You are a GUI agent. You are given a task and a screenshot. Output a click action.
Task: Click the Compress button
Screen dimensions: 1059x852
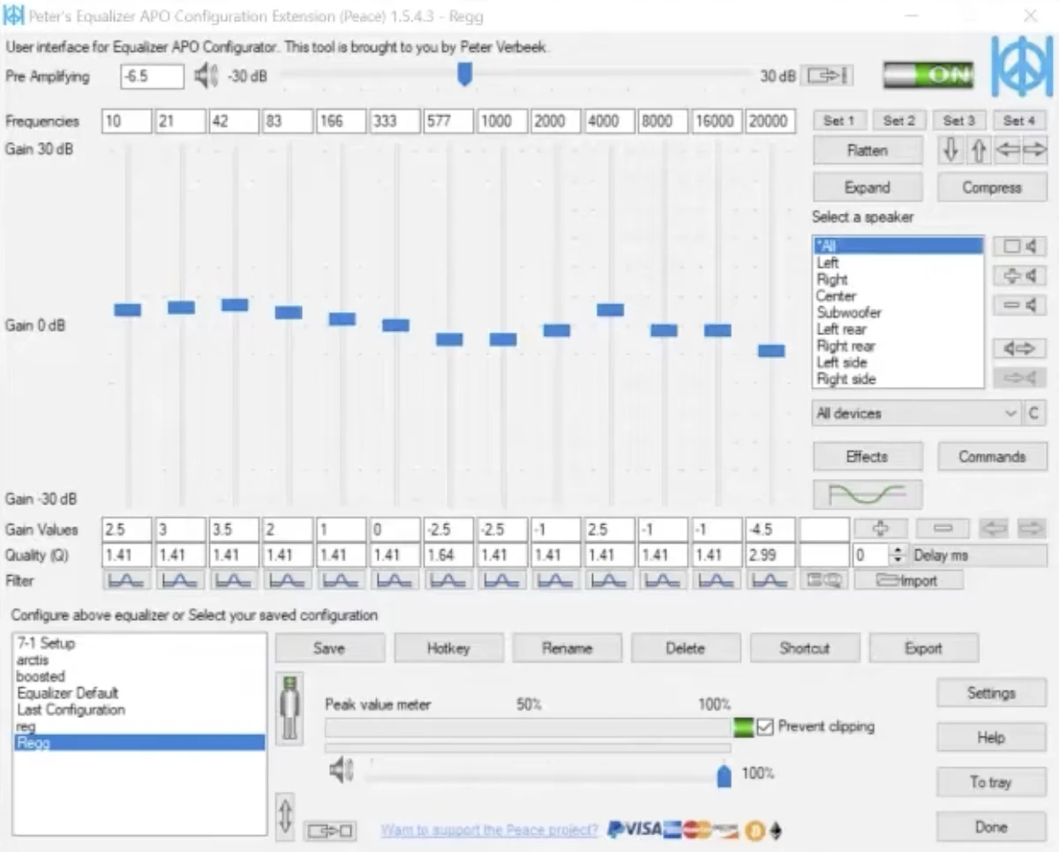click(992, 188)
